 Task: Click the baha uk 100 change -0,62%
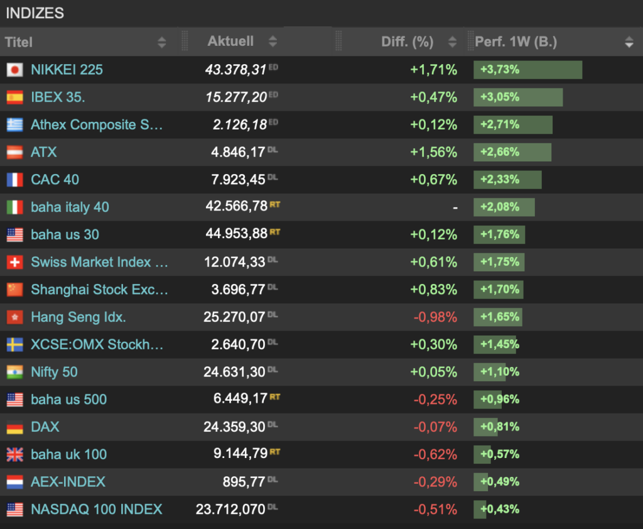coord(435,455)
